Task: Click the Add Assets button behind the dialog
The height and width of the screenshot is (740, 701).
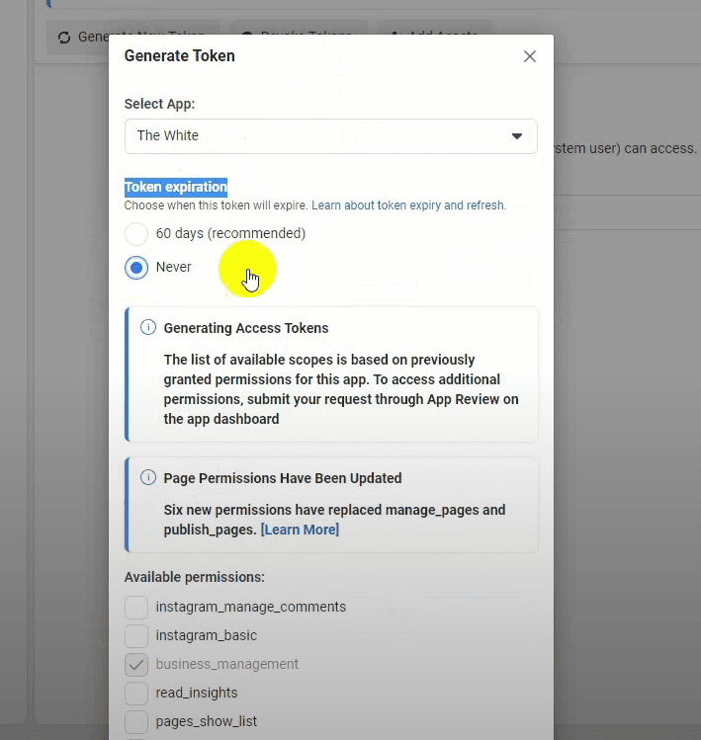Action: 435,37
